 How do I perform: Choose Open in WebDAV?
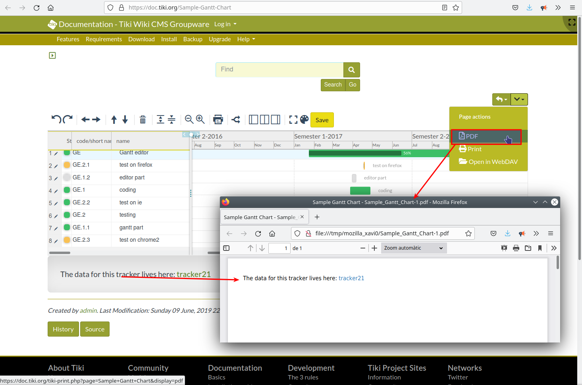(x=488, y=162)
